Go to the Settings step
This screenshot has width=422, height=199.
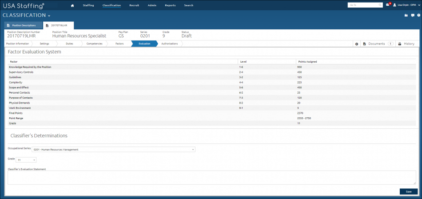pyautogui.click(x=44, y=44)
